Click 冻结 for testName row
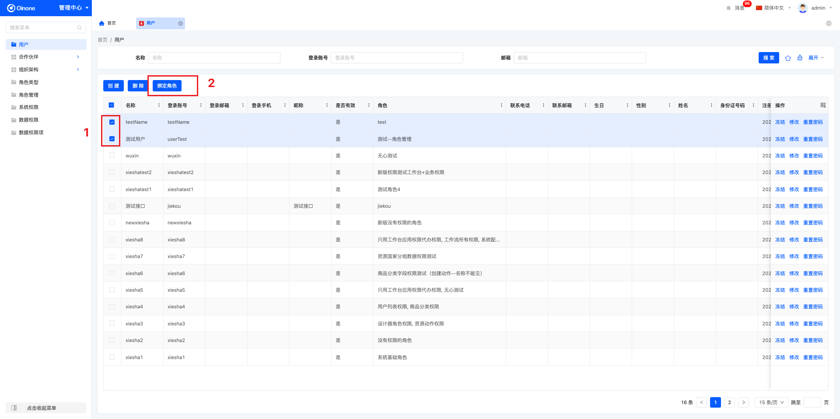The height and width of the screenshot is (419, 840). (780, 122)
